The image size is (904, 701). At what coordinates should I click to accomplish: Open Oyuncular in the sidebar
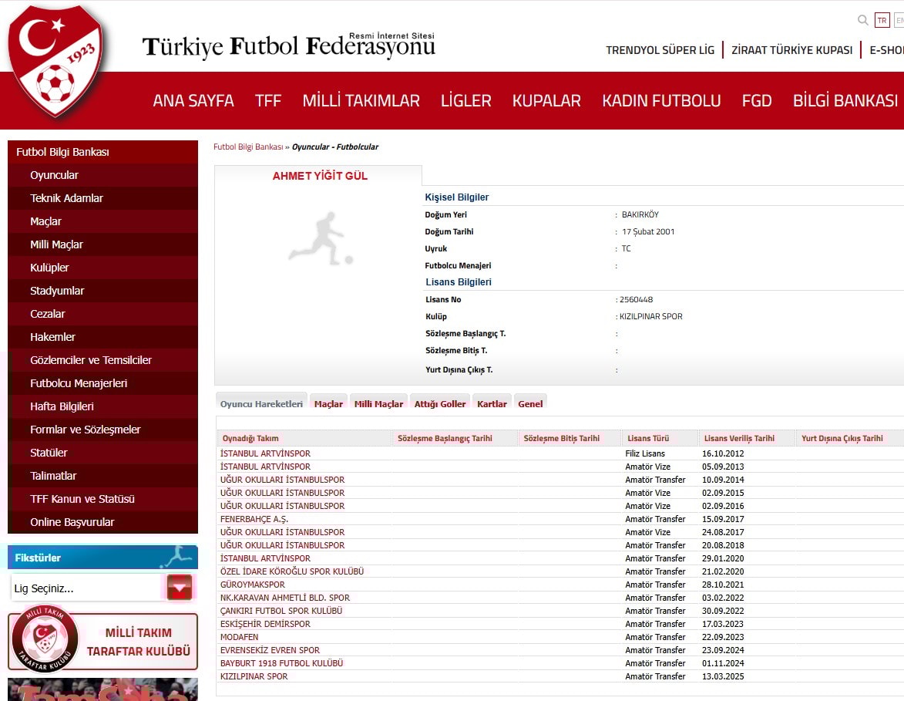pyautogui.click(x=102, y=175)
